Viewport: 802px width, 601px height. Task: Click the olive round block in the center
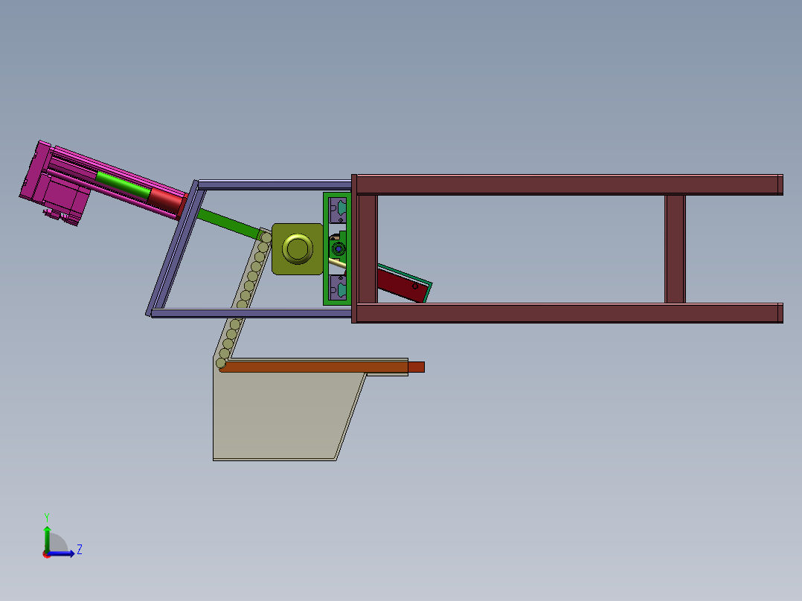(298, 249)
